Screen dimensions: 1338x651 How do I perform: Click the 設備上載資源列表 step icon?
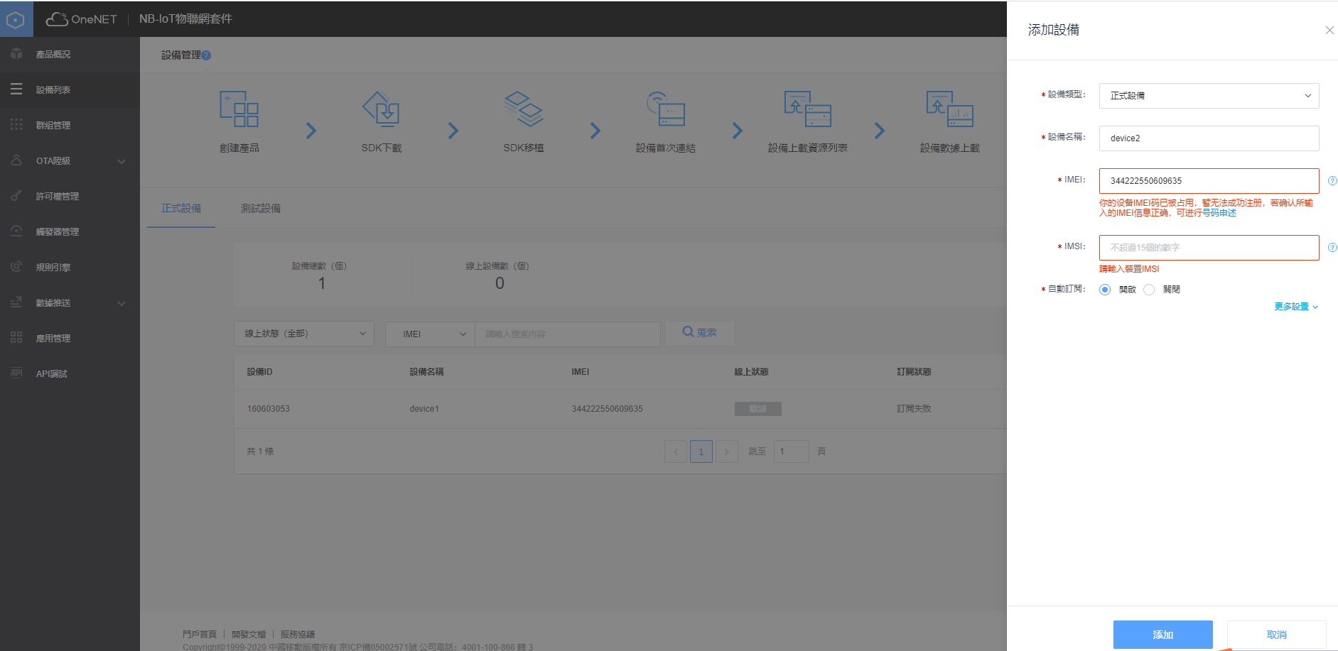pos(808,109)
